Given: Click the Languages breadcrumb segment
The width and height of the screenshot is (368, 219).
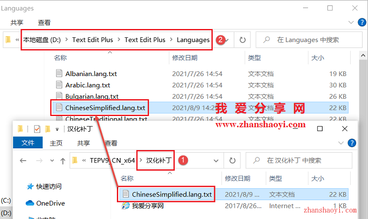Looking at the screenshot, I should (193, 40).
